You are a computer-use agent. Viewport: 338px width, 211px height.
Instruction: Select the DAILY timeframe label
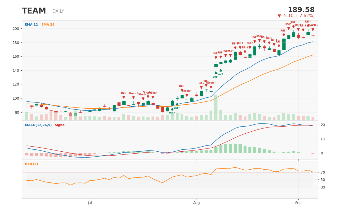(x=58, y=12)
